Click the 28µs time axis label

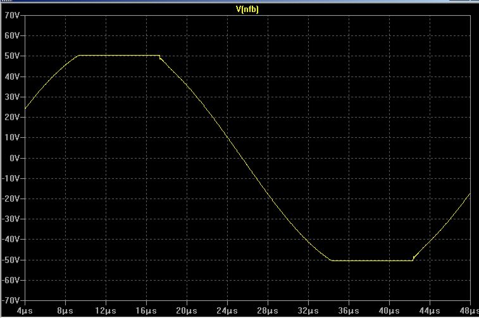click(x=268, y=311)
